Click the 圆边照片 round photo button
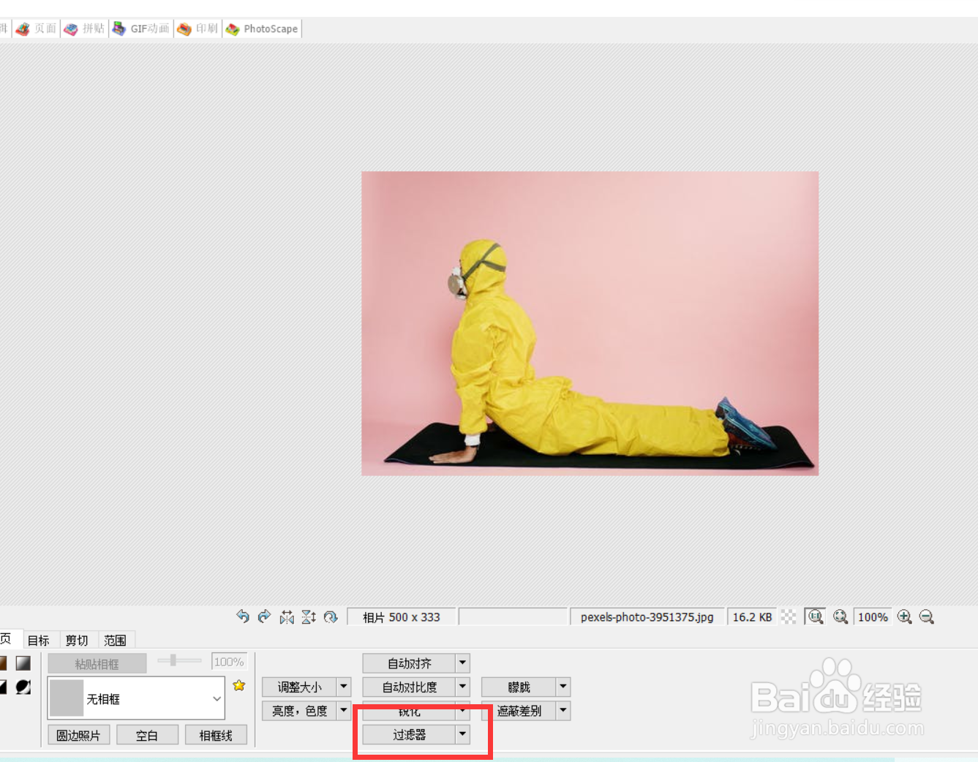The image size is (978, 762). coord(78,735)
